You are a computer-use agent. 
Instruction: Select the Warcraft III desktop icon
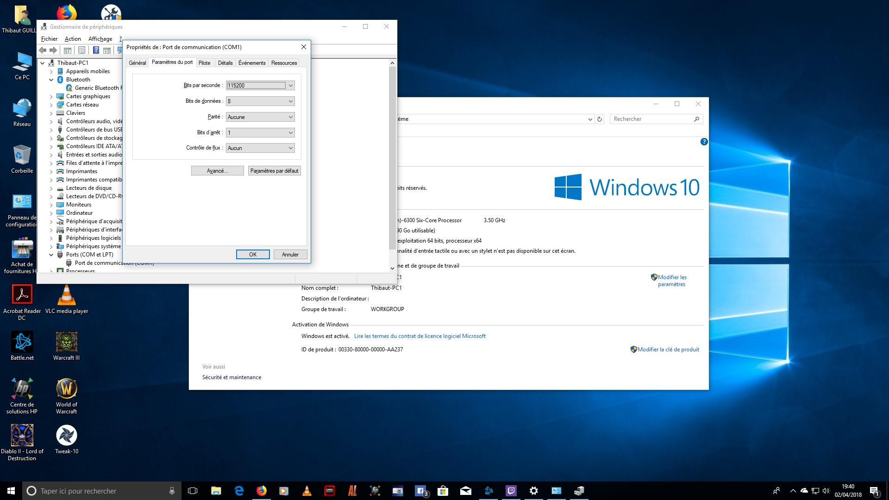coord(66,346)
